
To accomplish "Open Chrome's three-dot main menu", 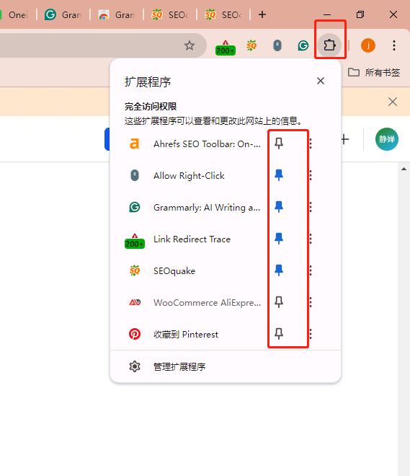I will click(394, 45).
